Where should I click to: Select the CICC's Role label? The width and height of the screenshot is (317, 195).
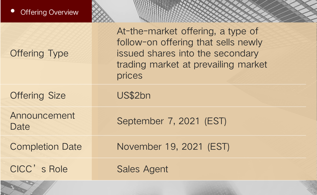coord(39,169)
